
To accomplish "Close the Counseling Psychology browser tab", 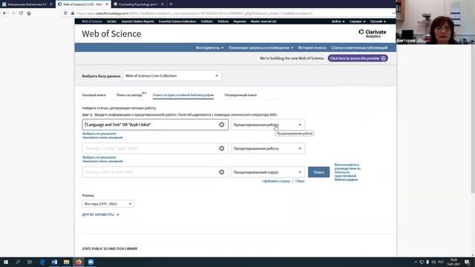I will [x=163, y=4].
